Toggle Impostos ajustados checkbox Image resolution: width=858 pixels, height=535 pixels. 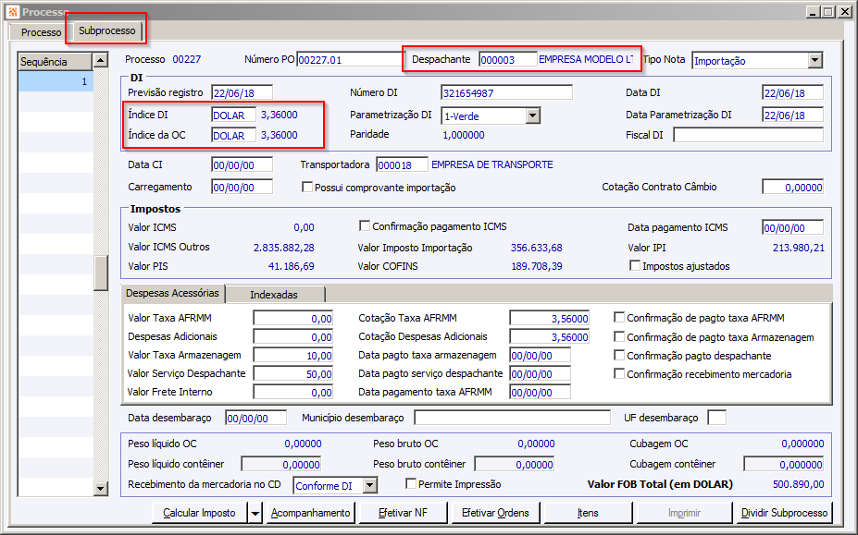[x=635, y=265]
